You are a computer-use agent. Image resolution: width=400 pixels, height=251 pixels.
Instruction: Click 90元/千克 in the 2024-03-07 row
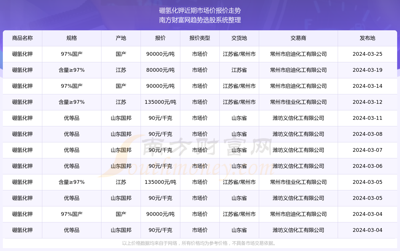[160, 150]
